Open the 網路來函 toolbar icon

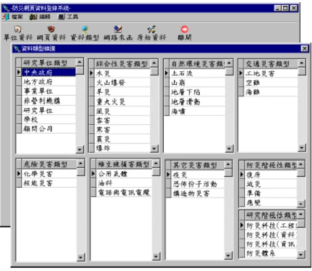coord(118,29)
